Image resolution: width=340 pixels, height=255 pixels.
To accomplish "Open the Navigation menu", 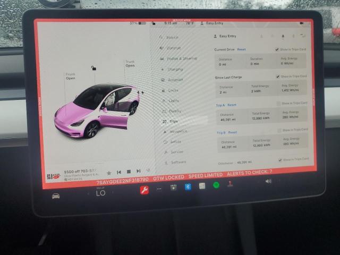I will point(176,131).
